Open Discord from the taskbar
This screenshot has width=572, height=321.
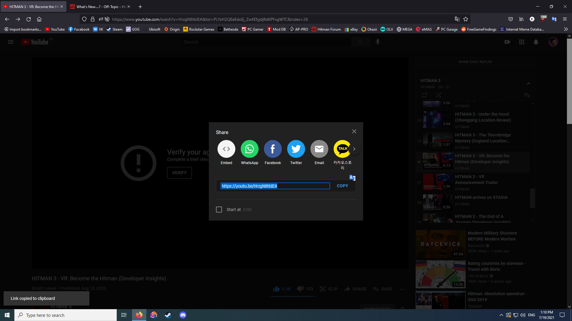tap(183, 315)
